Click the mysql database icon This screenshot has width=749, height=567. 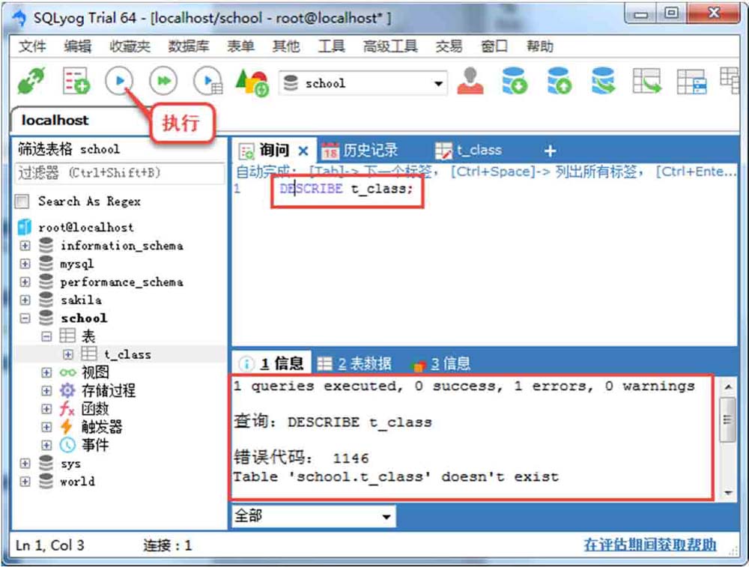pos(46,264)
